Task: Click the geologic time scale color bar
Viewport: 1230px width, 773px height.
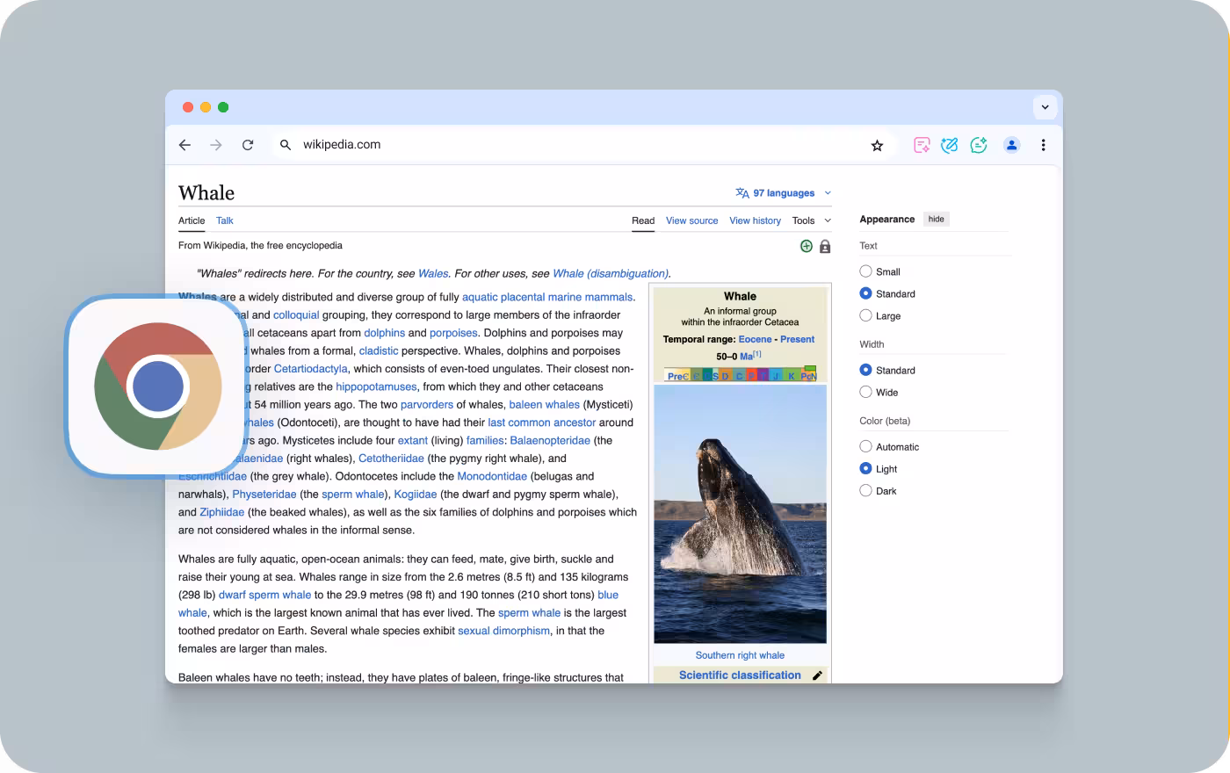Action: coord(741,374)
